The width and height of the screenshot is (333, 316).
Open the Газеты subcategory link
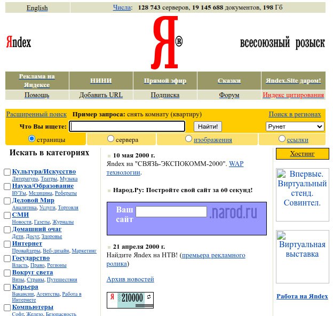(x=42, y=222)
